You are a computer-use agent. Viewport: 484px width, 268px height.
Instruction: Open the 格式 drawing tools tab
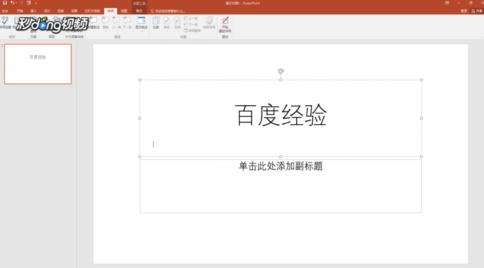coord(139,11)
